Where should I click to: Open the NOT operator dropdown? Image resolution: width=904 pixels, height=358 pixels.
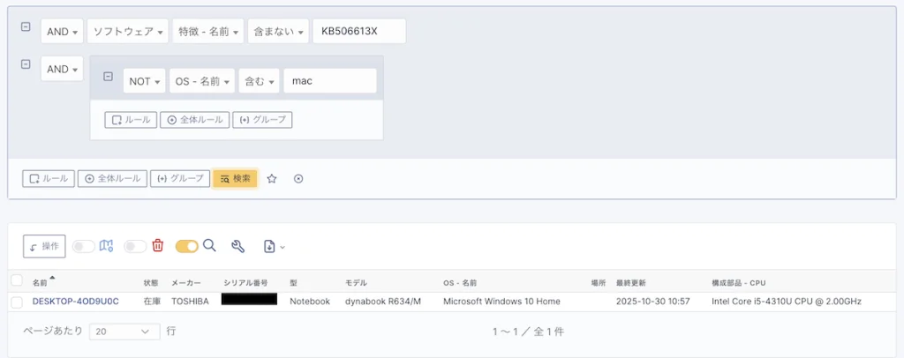click(144, 81)
